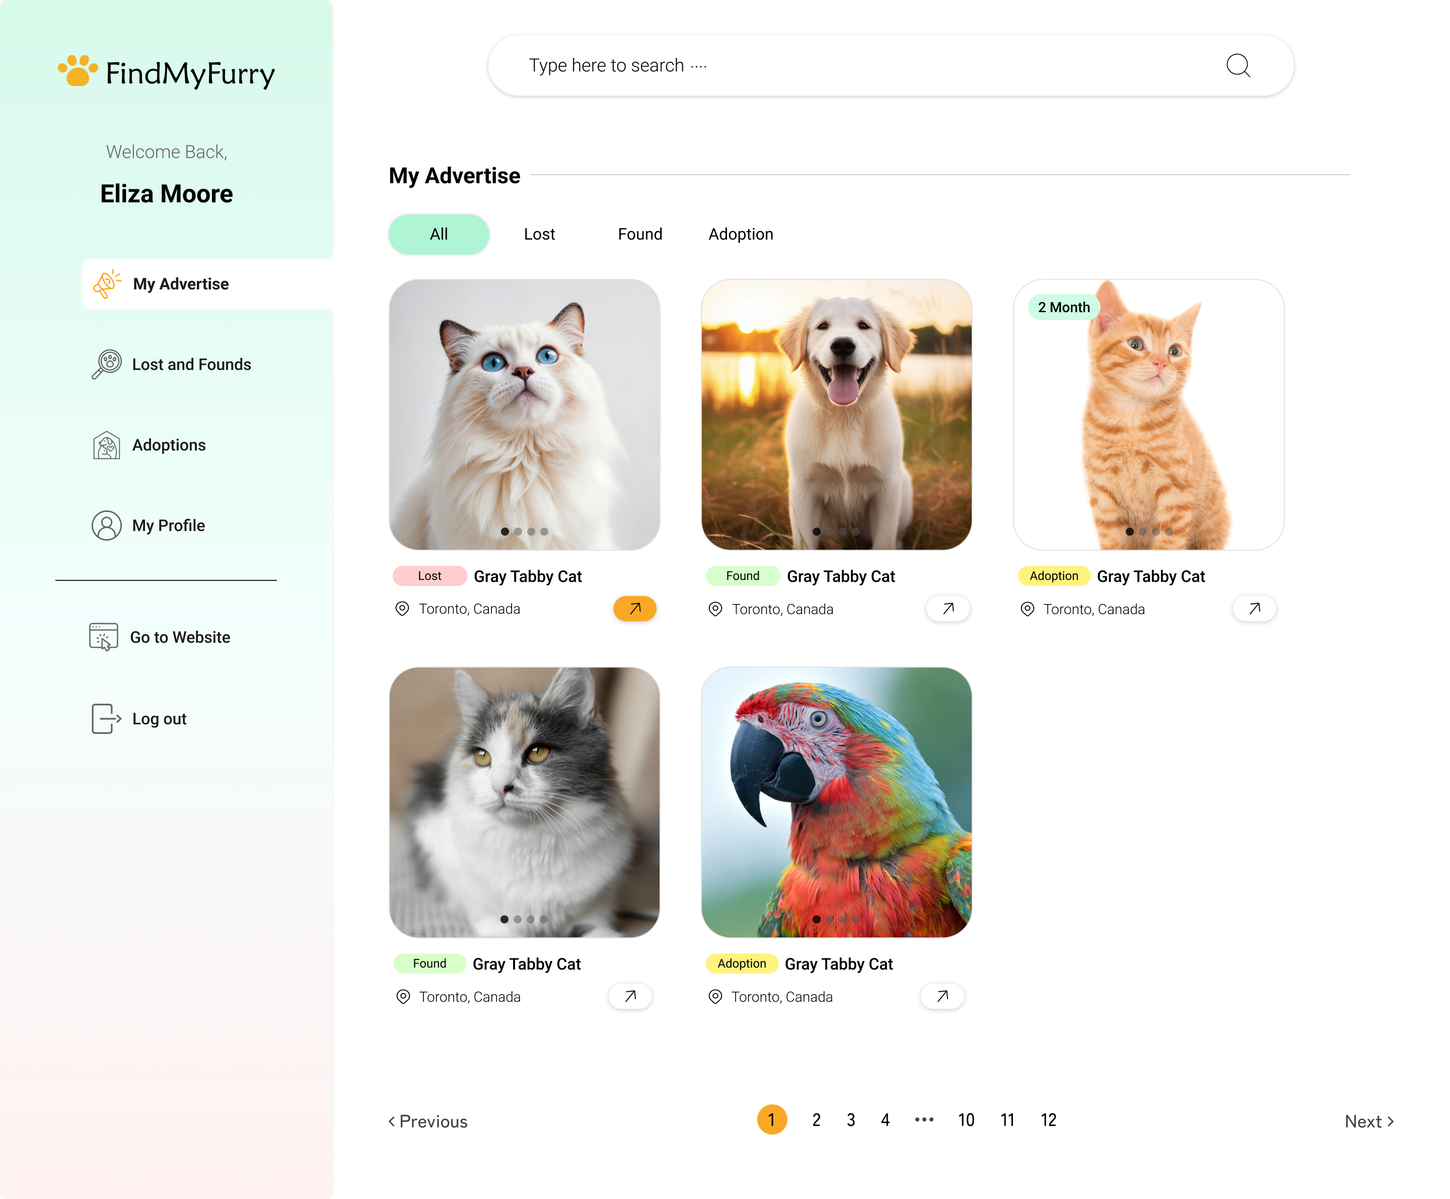
Task: Expand the pagination ellipsis
Action: coord(924,1119)
